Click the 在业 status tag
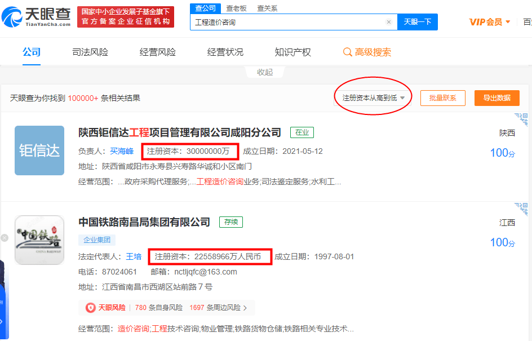Viewport: 532px width, 341px height. coord(302,132)
